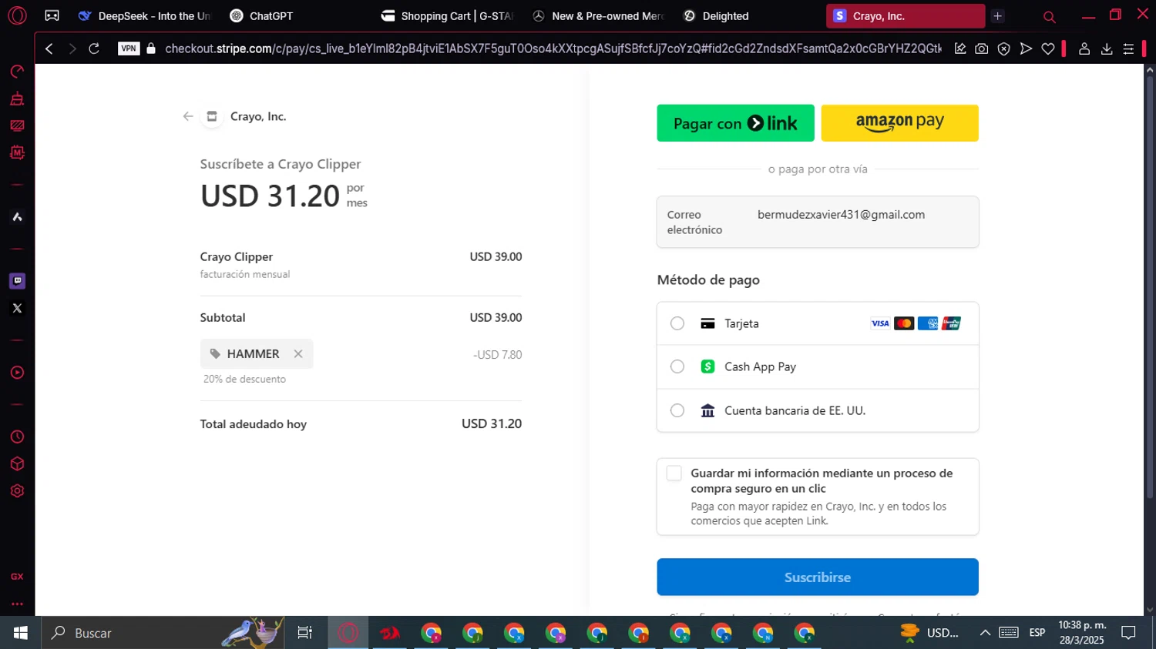Image resolution: width=1156 pixels, height=649 pixels.
Task: Click the clock showing 10:38 p. m.
Action: click(1082, 625)
